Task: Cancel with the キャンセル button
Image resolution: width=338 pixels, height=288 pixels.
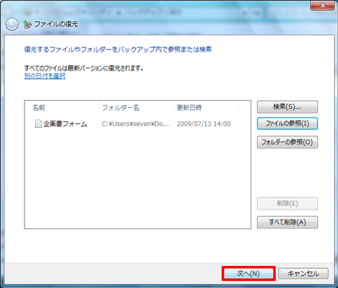Action: (303, 274)
